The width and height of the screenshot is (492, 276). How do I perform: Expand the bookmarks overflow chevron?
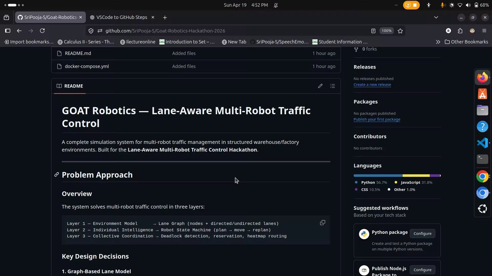(x=438, y=42)
